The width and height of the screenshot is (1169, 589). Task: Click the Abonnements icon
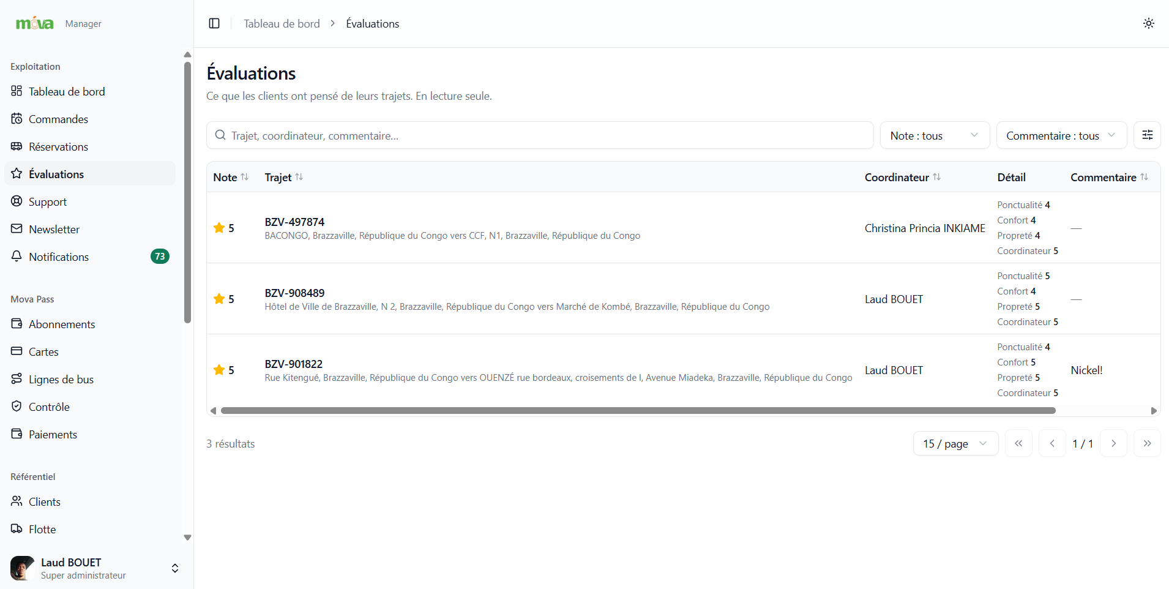pos(17,323)
